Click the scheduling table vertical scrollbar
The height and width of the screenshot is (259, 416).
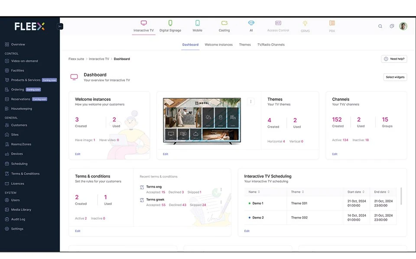click(x=401, y=196)
